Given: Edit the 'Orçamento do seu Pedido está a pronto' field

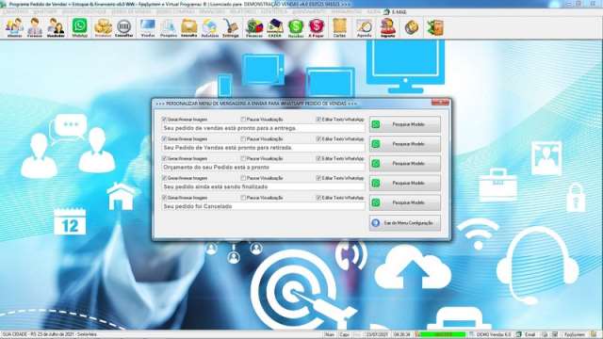Looking at the screenshot, I should click(x=264, y=168).
